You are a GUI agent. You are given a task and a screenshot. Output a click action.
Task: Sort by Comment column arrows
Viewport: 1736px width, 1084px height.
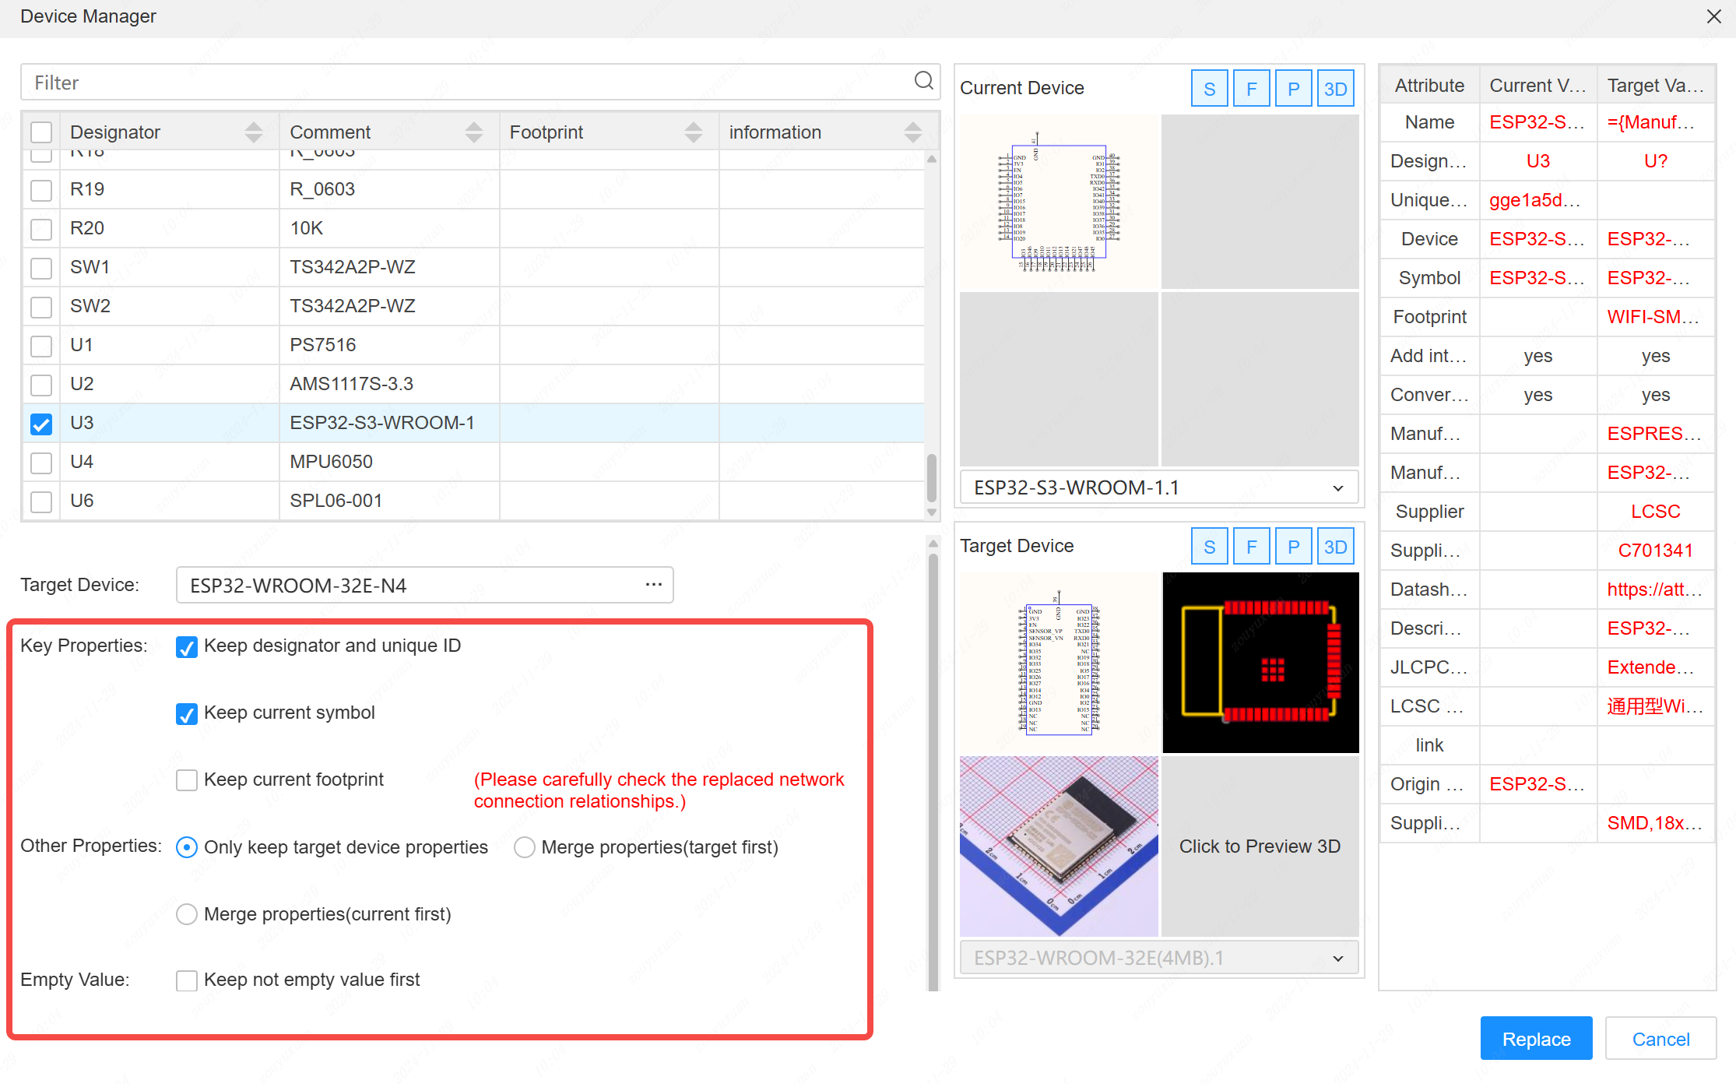point(473,132)
